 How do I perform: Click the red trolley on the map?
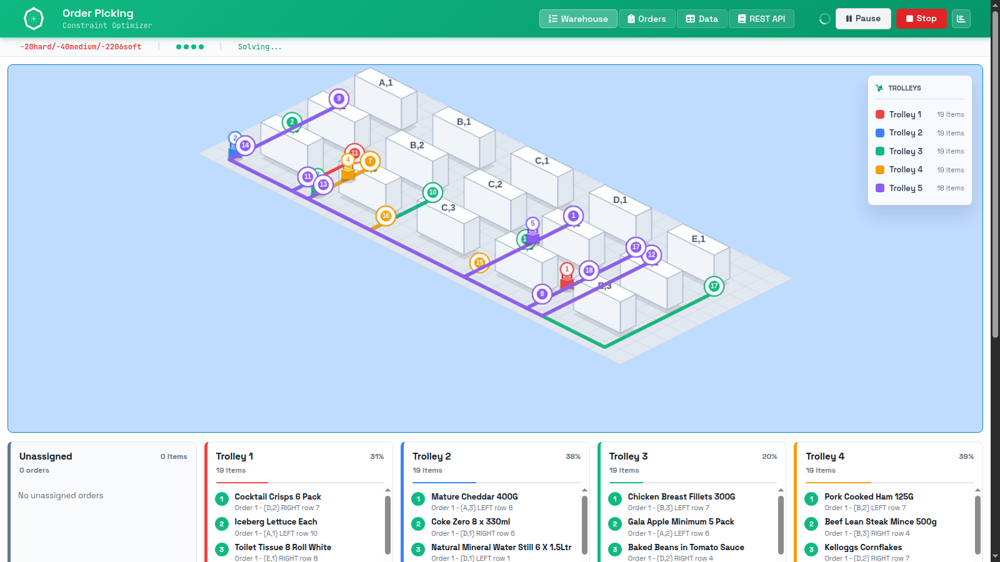tap(567, 283)
